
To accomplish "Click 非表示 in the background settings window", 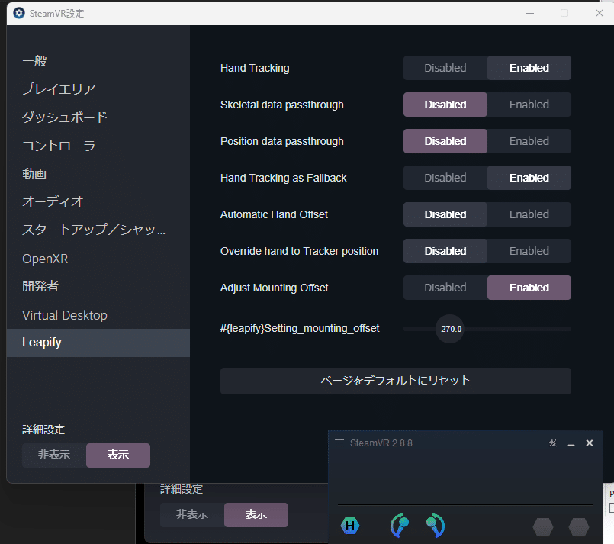I will (192, 515).
